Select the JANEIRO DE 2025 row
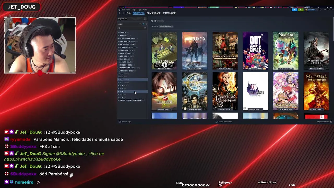This screenshot has height=188, width=334. (x=132, y=71)
